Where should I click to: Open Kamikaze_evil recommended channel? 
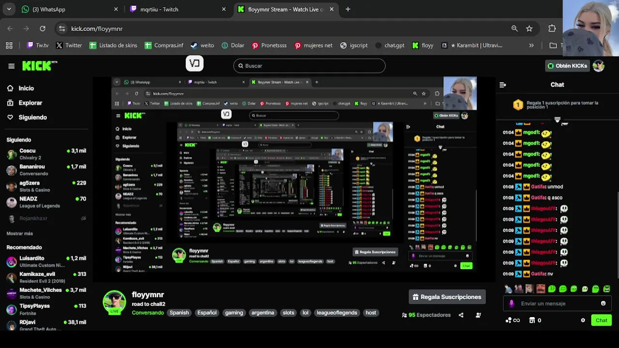coord(46,277)
